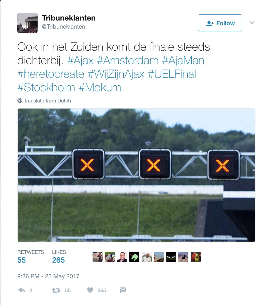View the list of 265 likes
The height and width of the screenshot is (305, 271).
(59, 256)
